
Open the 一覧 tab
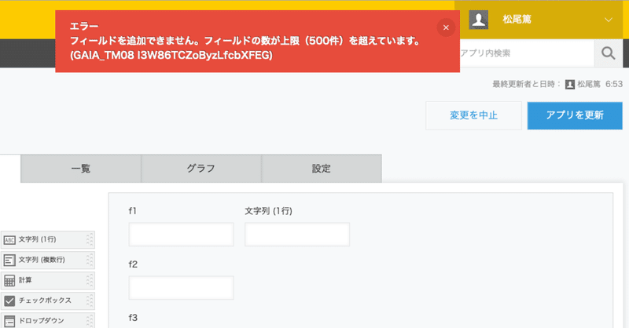[x=81, y=169]
